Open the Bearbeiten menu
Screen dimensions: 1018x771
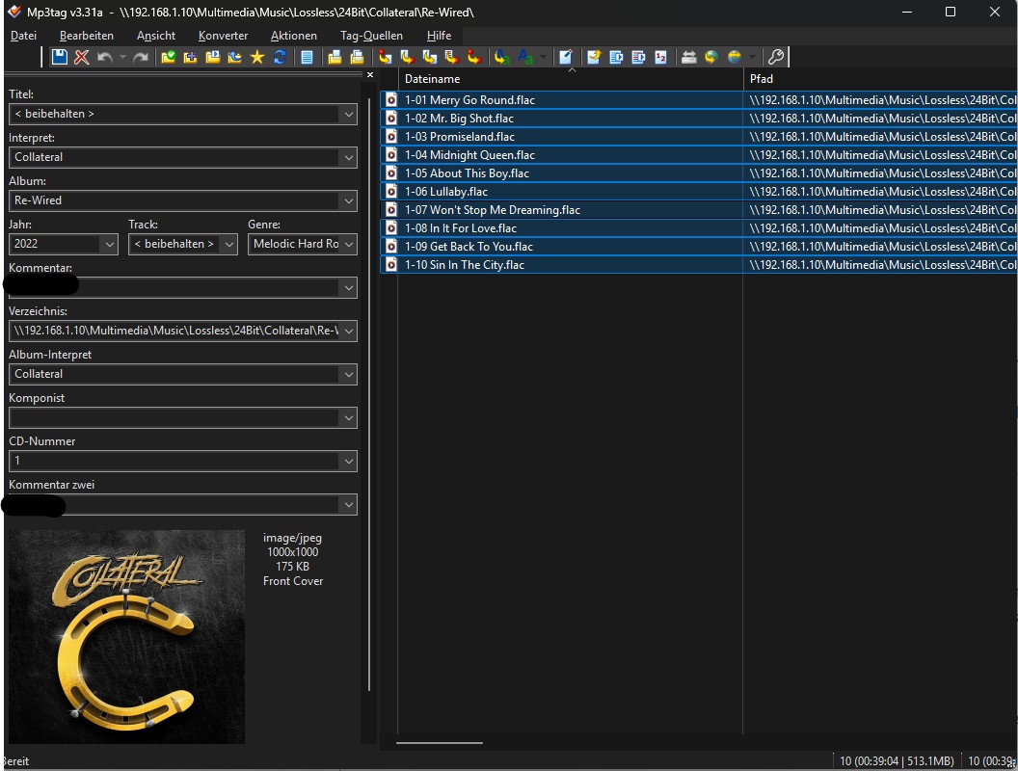(x=87, y=36)
